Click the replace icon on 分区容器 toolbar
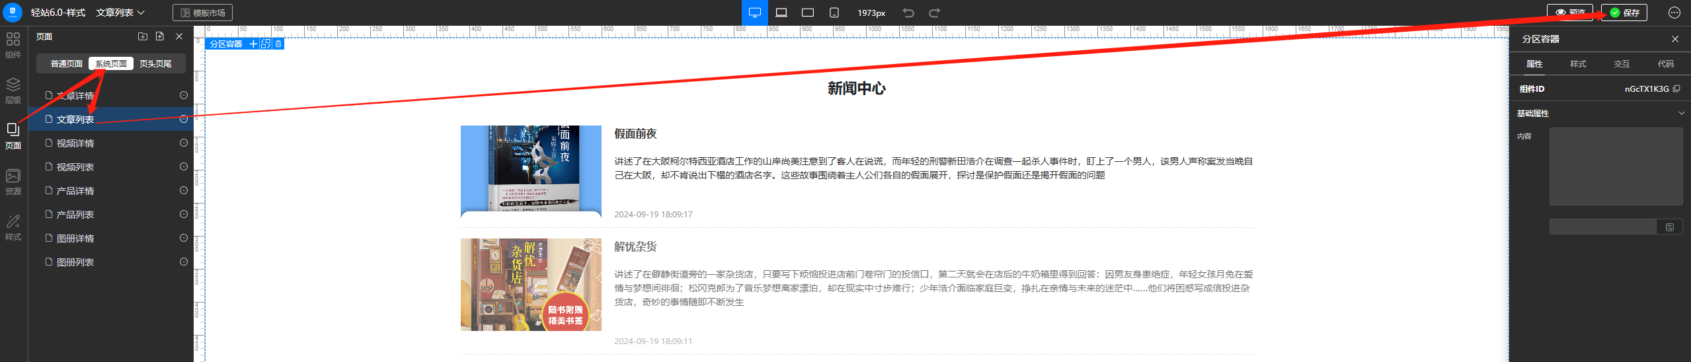This screenshot has height=362, width=1691. click(266, 44)
